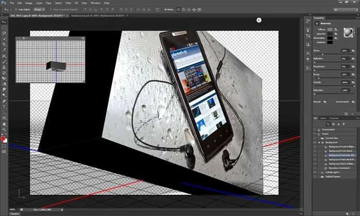Click the Shine slider handle

click(322, 55)
